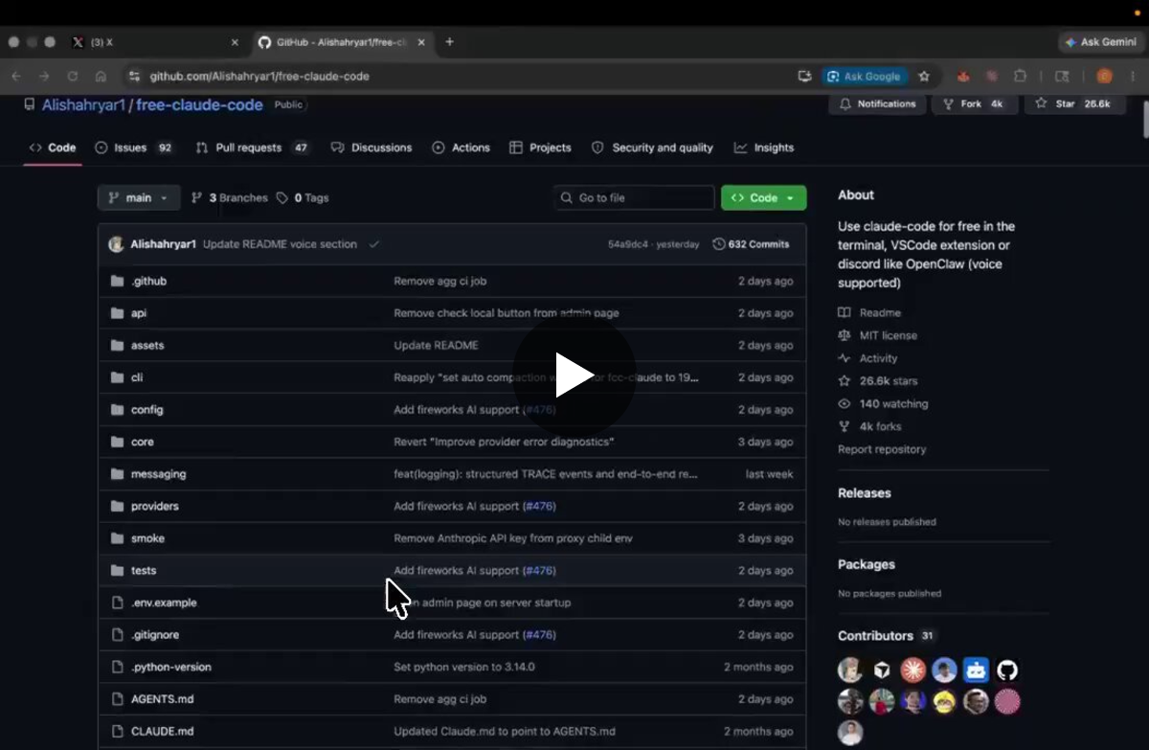This screenshot has height=750, width=1149.
Task: Open the cli folder
Action: pyautogui.click(x=137, y=377)
